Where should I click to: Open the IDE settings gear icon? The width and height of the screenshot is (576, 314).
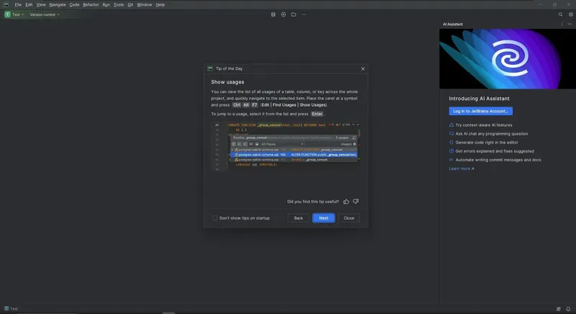[x=571, y=14]
